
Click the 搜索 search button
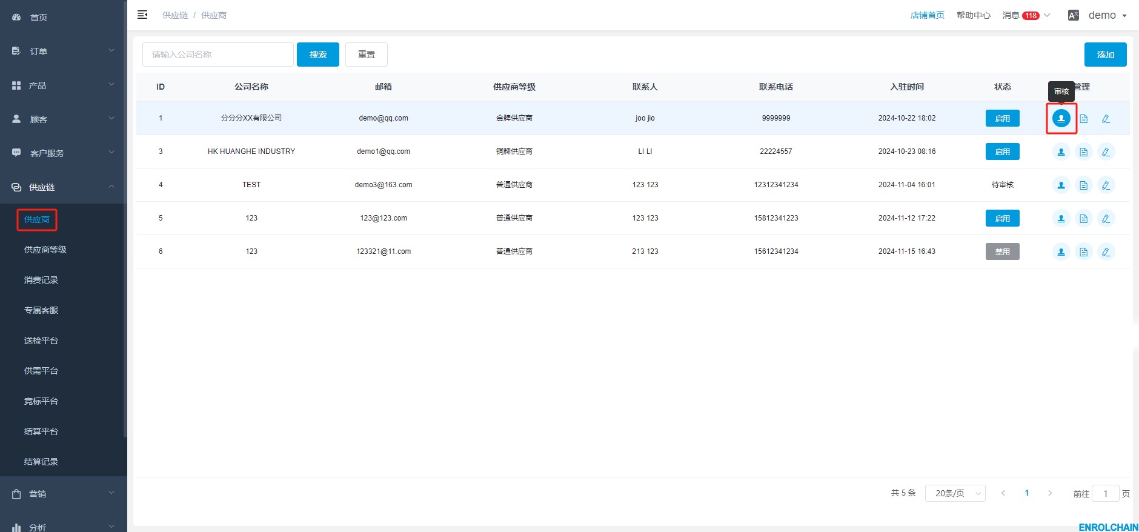[x=318, y=55]
